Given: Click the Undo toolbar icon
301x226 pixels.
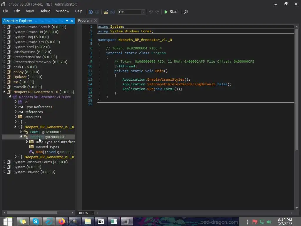Looking at the screenshot, I should 151,12.
